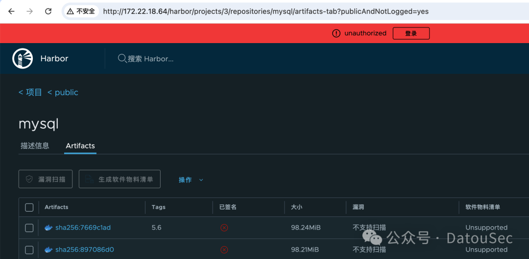Click the 已签名 column header

click(x=228, y=207)
